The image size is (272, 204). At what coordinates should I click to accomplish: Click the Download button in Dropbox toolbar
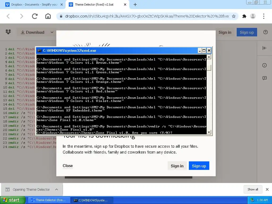point(32,32)
